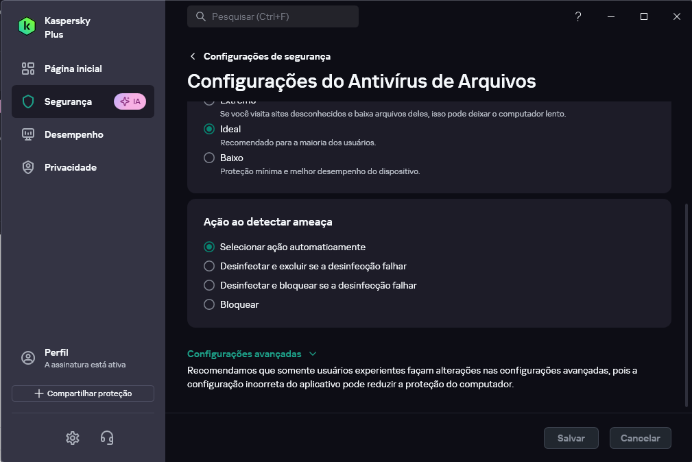692x462 pixels.
Task: Click the question mark help icon
Action: (x=578, y=17)
